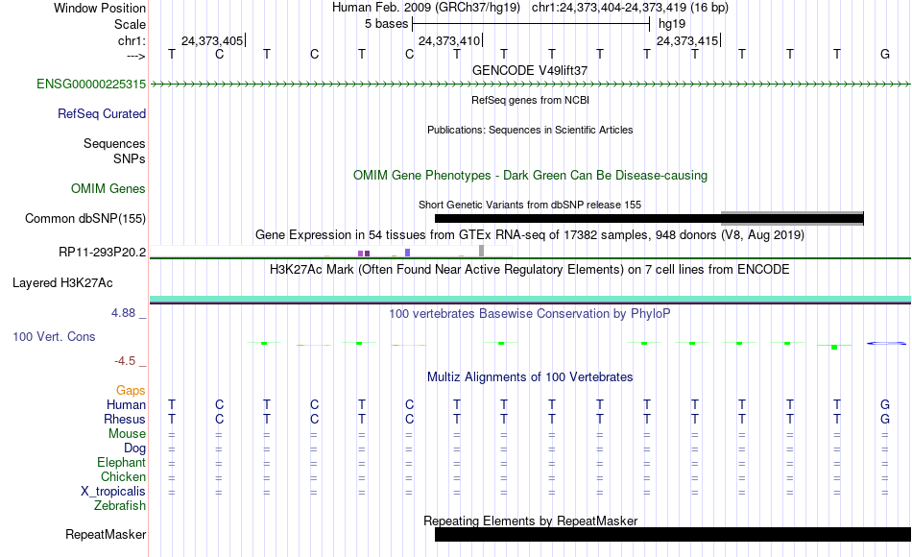Select the Human species row label
Screen dimensions: 912x557
pyautogui.click(x=126, y=405)
